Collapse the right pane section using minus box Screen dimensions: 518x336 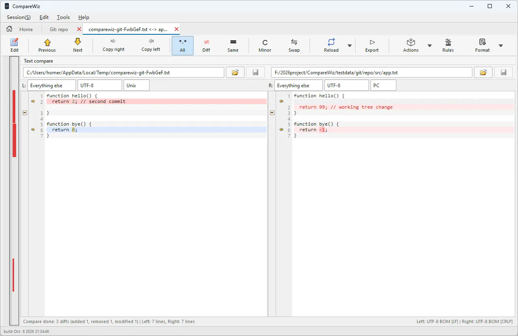(x=272, y=113)
